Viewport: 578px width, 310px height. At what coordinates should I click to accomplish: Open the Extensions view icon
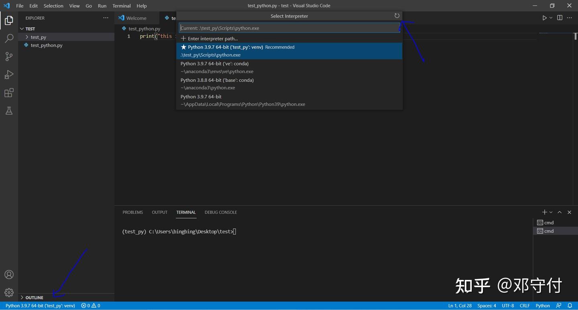pos(9,93)
